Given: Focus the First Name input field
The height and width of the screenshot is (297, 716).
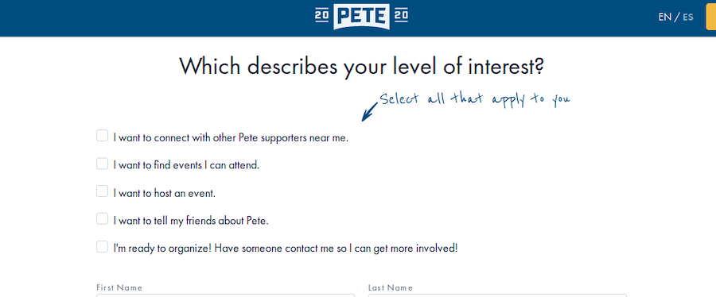Looking at the screenshot, I should (226, 295).
